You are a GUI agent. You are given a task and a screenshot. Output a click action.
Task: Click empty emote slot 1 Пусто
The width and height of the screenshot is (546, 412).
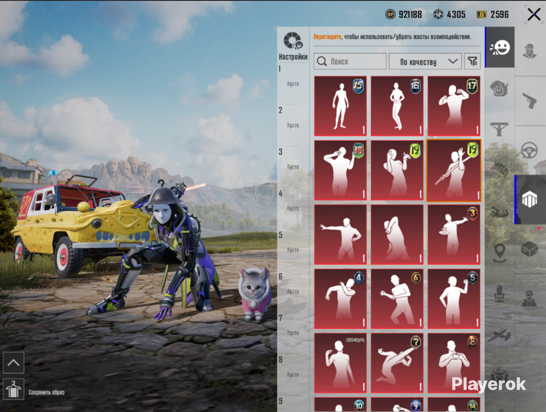pyautogui.click(x=293, y=84)
